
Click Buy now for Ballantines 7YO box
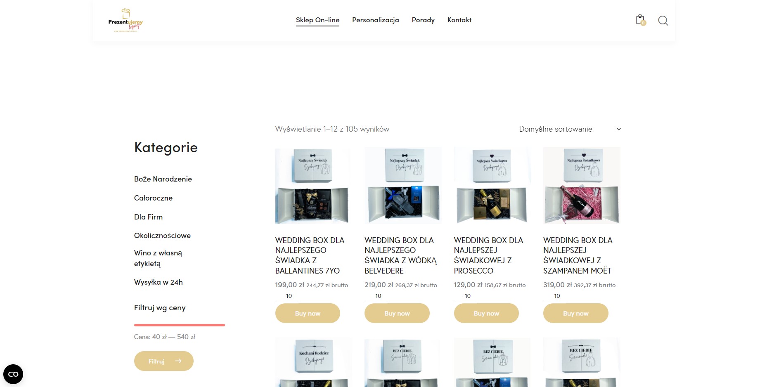(308, 313)
